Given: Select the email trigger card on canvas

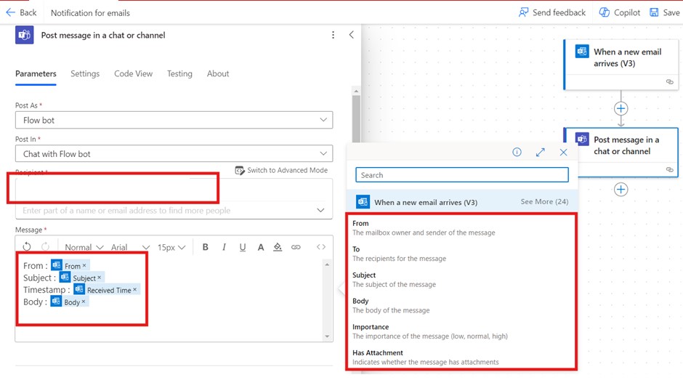Looking at the screenshot, I should [x=621, y=65].
